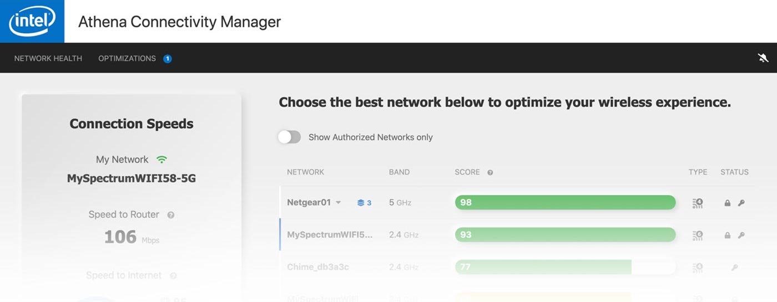This screenshot has height=302, width=777.
Task: Open the Network Health tab
Action: pos(48,58)
